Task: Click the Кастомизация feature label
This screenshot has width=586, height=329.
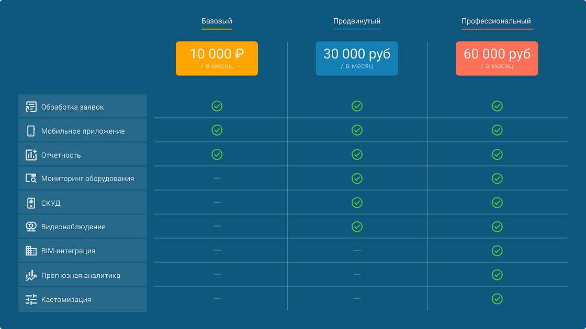Action: [66, 300]
